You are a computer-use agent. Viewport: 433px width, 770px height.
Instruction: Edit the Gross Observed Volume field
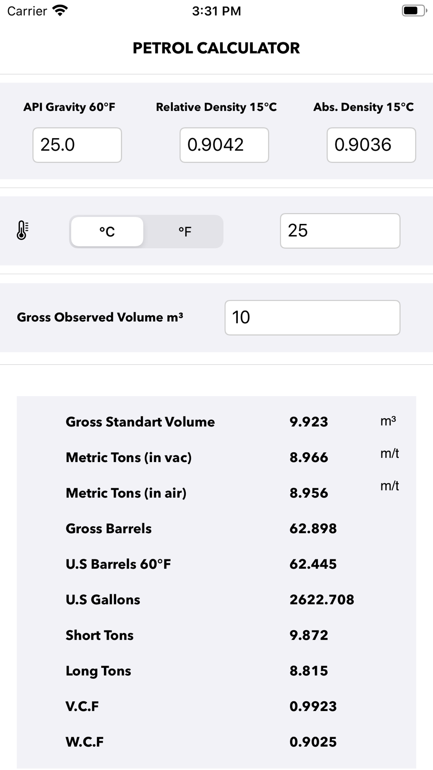click(x=312, y=317)
